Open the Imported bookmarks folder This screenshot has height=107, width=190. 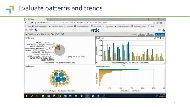click(x=69, y=26)
